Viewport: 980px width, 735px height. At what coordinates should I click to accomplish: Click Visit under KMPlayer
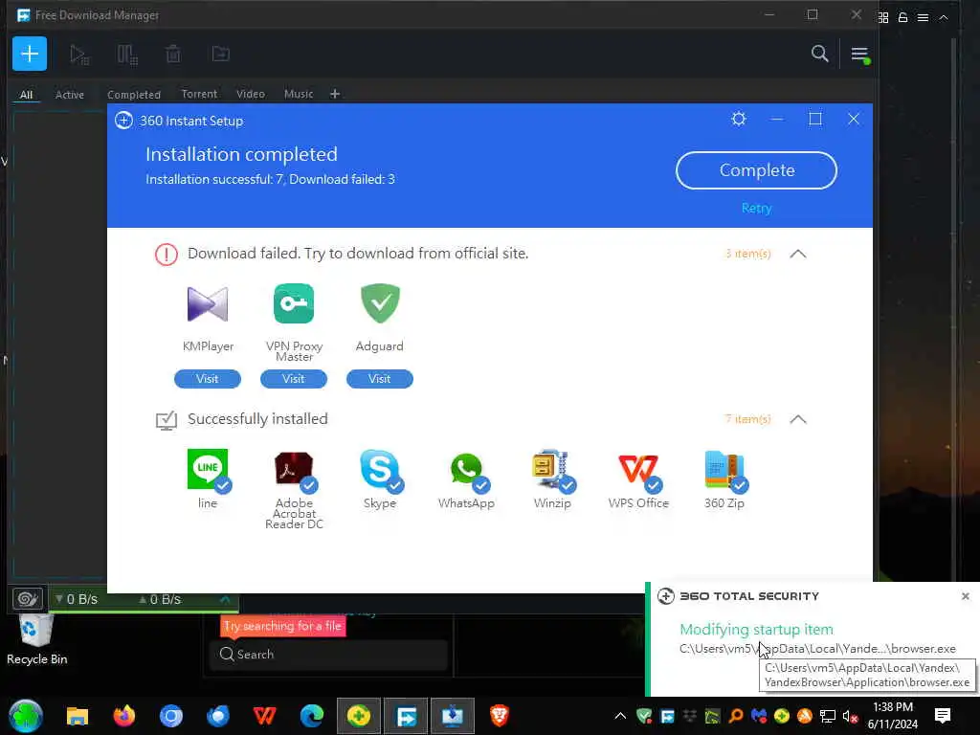[x=208, y=379]
